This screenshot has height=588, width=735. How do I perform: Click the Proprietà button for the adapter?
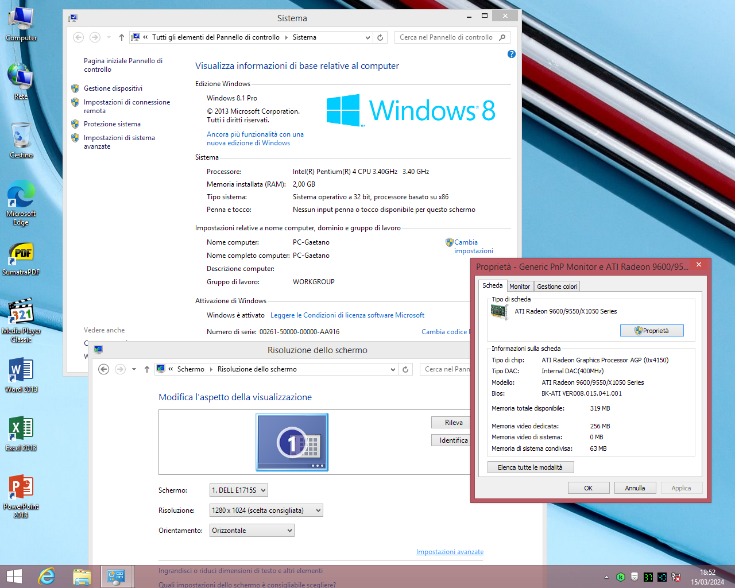click(x=652, y=331)
